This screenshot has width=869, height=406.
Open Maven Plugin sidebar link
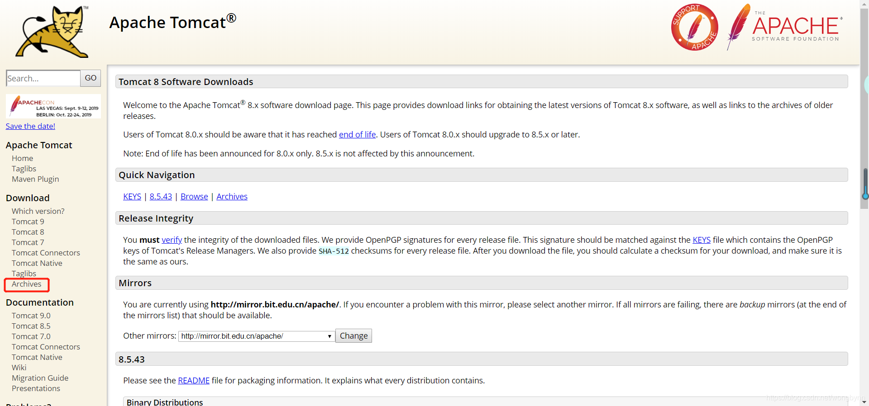(x=35, y=179)
